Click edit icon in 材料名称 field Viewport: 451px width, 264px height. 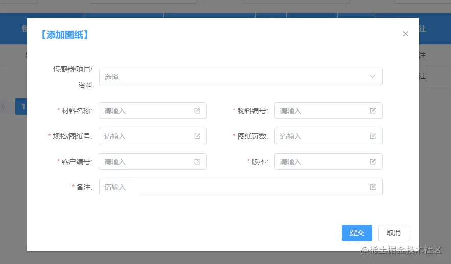tap(197, 111)
